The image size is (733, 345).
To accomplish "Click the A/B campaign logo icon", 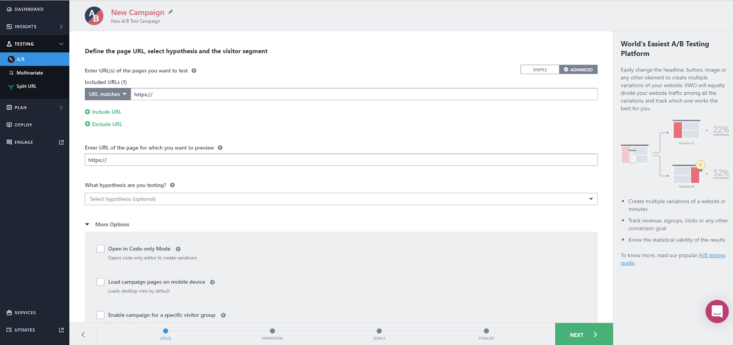I will pyautogui.click(x=94, y=16).
